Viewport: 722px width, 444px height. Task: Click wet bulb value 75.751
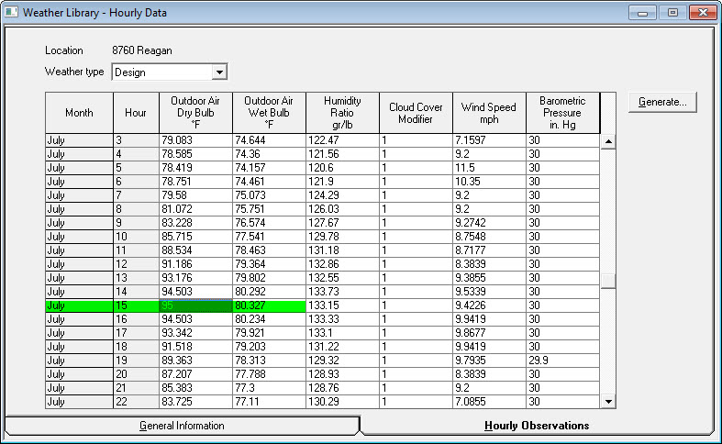(x=269, y=209)
